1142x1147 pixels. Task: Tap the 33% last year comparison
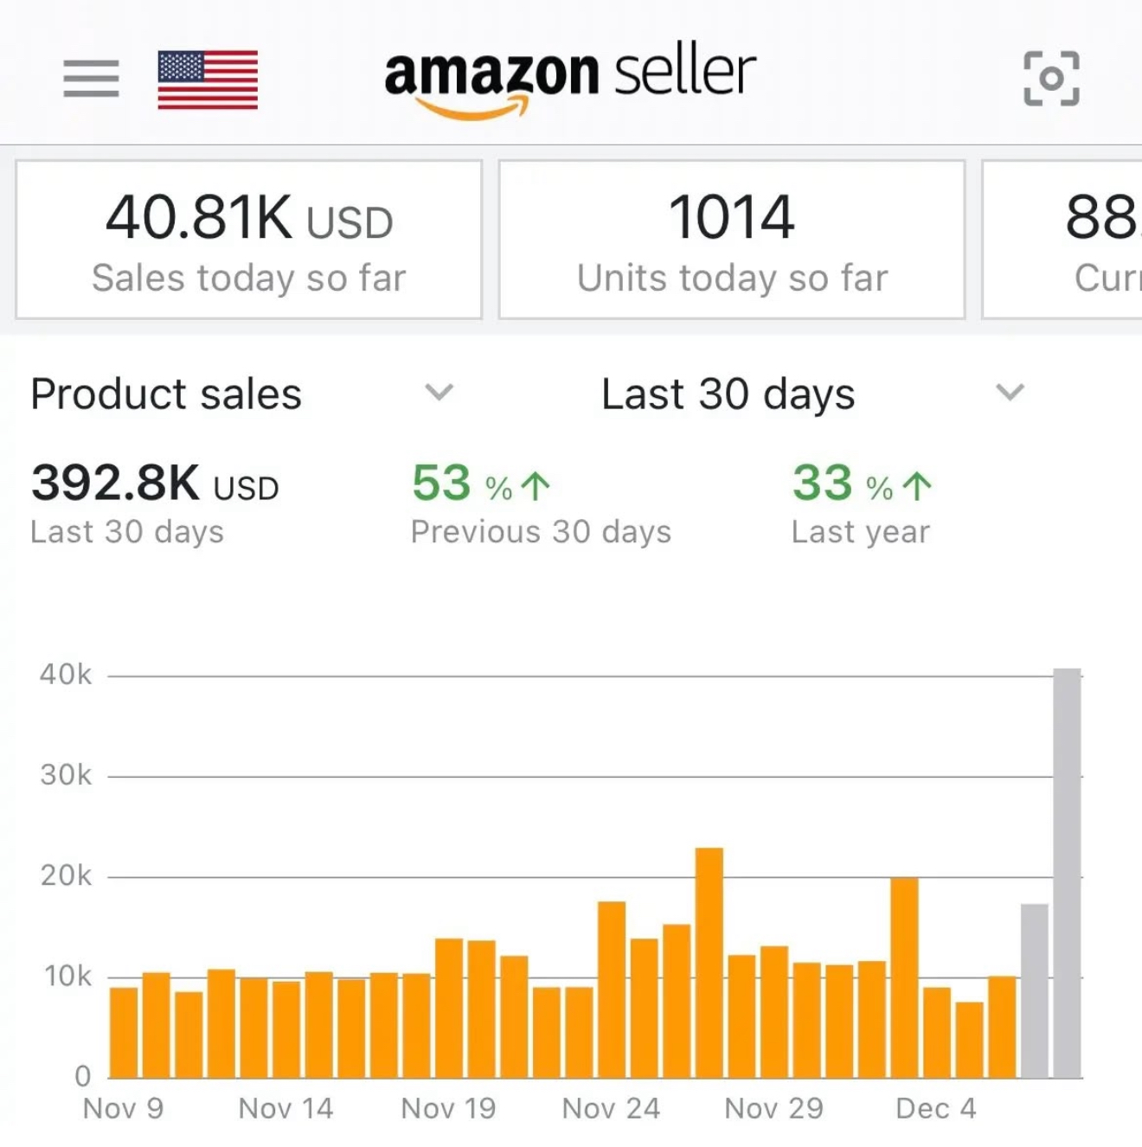[x=863, y=504]
